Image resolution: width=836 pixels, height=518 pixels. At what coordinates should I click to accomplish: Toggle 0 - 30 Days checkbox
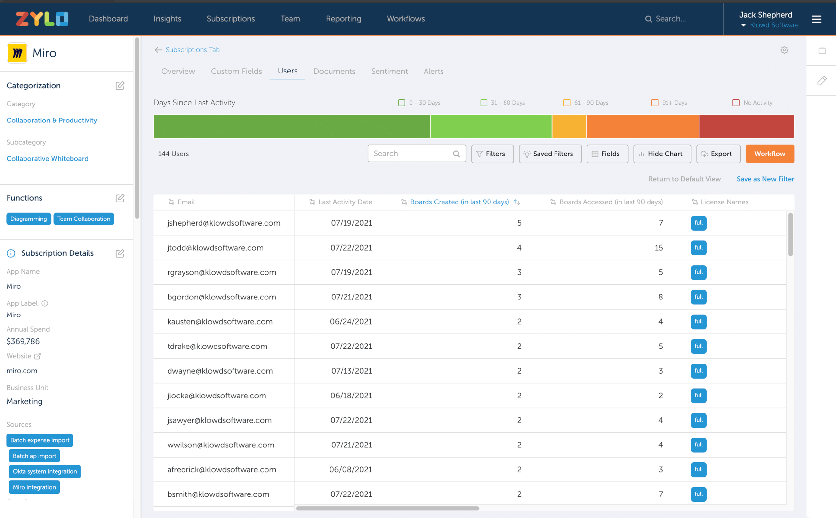point(401,103)
